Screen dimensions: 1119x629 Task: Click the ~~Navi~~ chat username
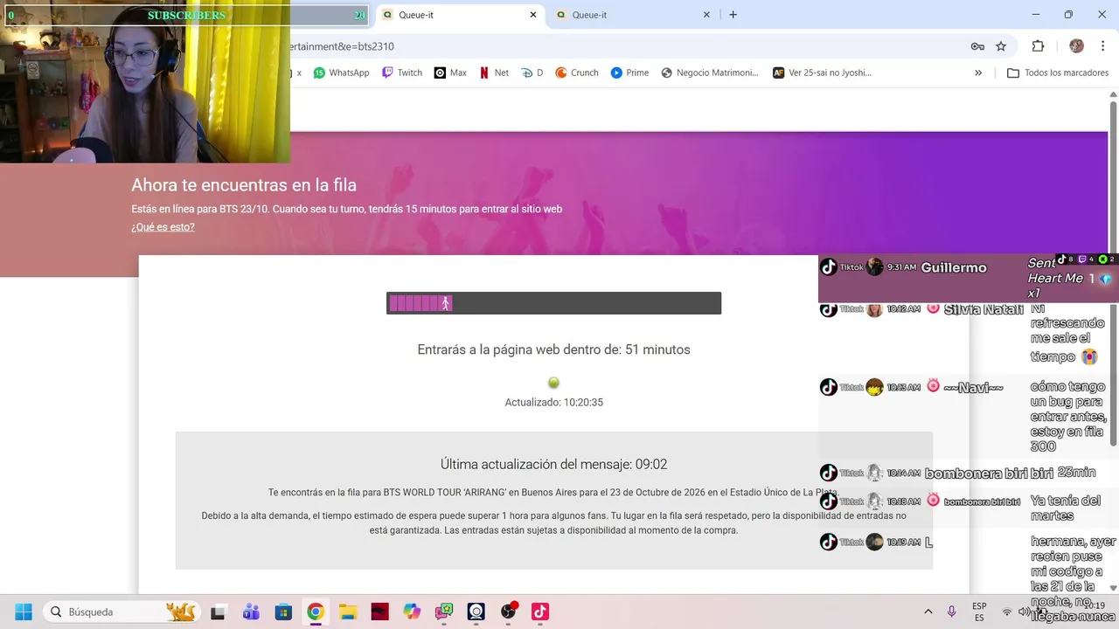tap(973, 387)
